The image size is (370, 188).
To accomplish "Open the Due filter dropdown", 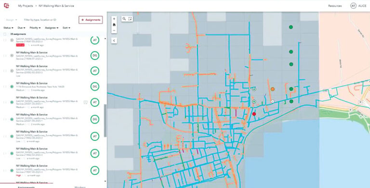I will pos(21,28).
